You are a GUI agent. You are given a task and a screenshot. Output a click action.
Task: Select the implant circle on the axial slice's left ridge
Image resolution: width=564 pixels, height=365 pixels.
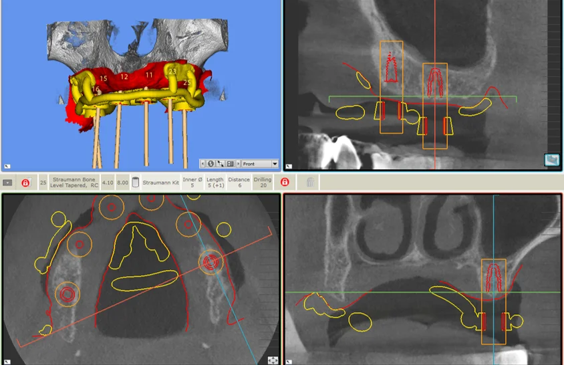coord(67,294)
